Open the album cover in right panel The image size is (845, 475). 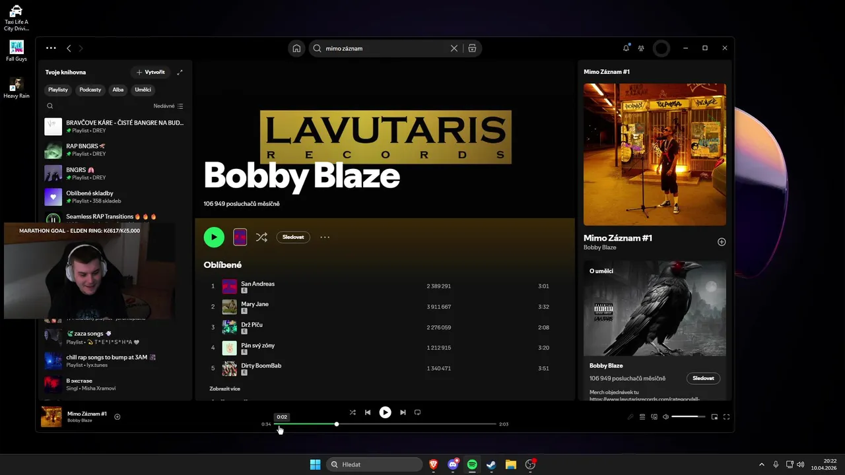(655, 154)
